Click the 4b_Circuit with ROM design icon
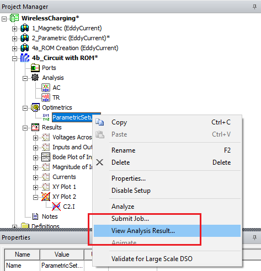Viewport: 261px width, 271px height. (25, 58)
